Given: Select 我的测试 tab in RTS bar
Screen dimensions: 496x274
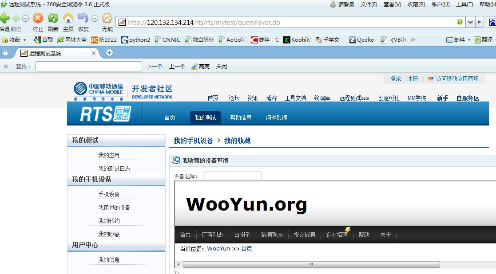Looking at the screenshot, I should pos(205,117).
